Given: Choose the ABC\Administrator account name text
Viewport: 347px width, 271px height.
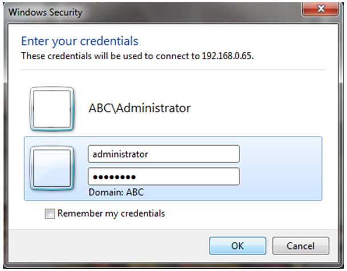Looking at the screenshot, I should click(140, 108).
